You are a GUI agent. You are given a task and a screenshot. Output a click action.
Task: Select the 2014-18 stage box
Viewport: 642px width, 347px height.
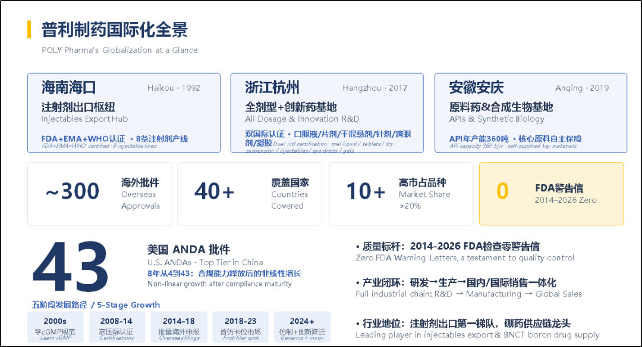pyautogui.click(x=179, y=327)
